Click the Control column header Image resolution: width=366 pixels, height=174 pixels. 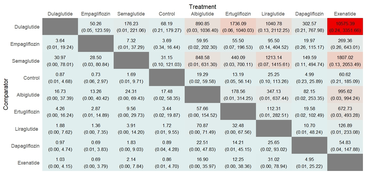point(167,14)
